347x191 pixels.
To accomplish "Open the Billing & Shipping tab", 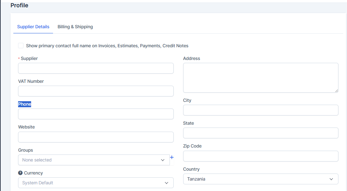I will (75, 27).
